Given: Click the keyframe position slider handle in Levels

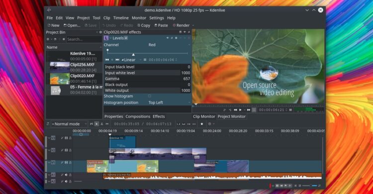Looking at the screenshot, I should (133, 55).
